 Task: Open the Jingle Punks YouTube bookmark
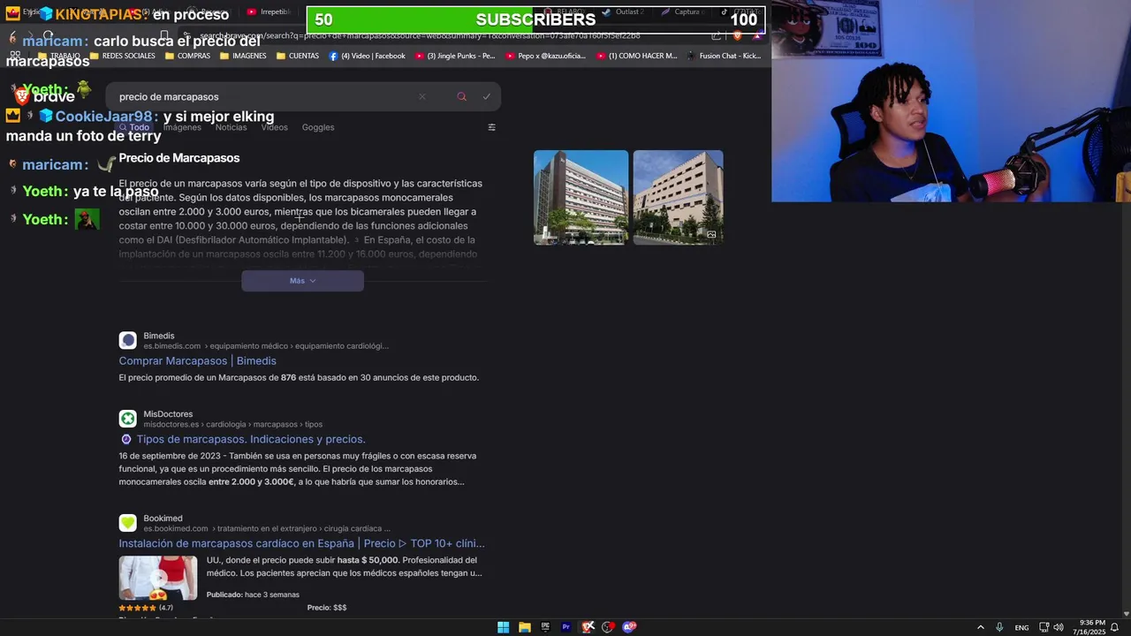454,56
